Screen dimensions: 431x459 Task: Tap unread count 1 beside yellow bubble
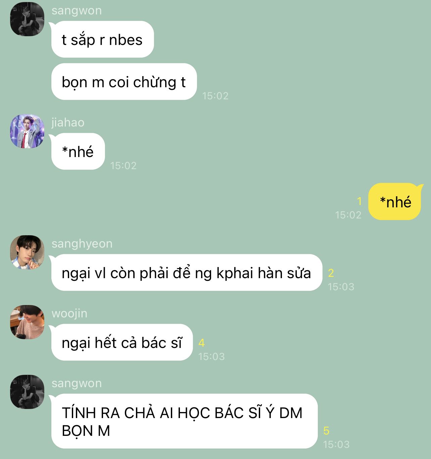tap(359, 201)
